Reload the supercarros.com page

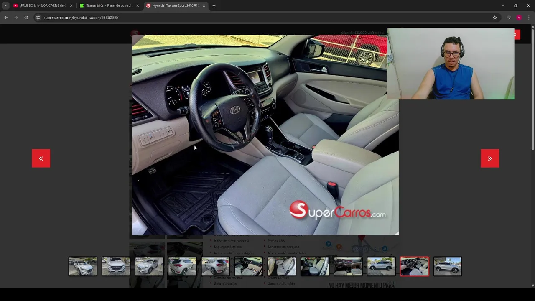click(26, 18)
